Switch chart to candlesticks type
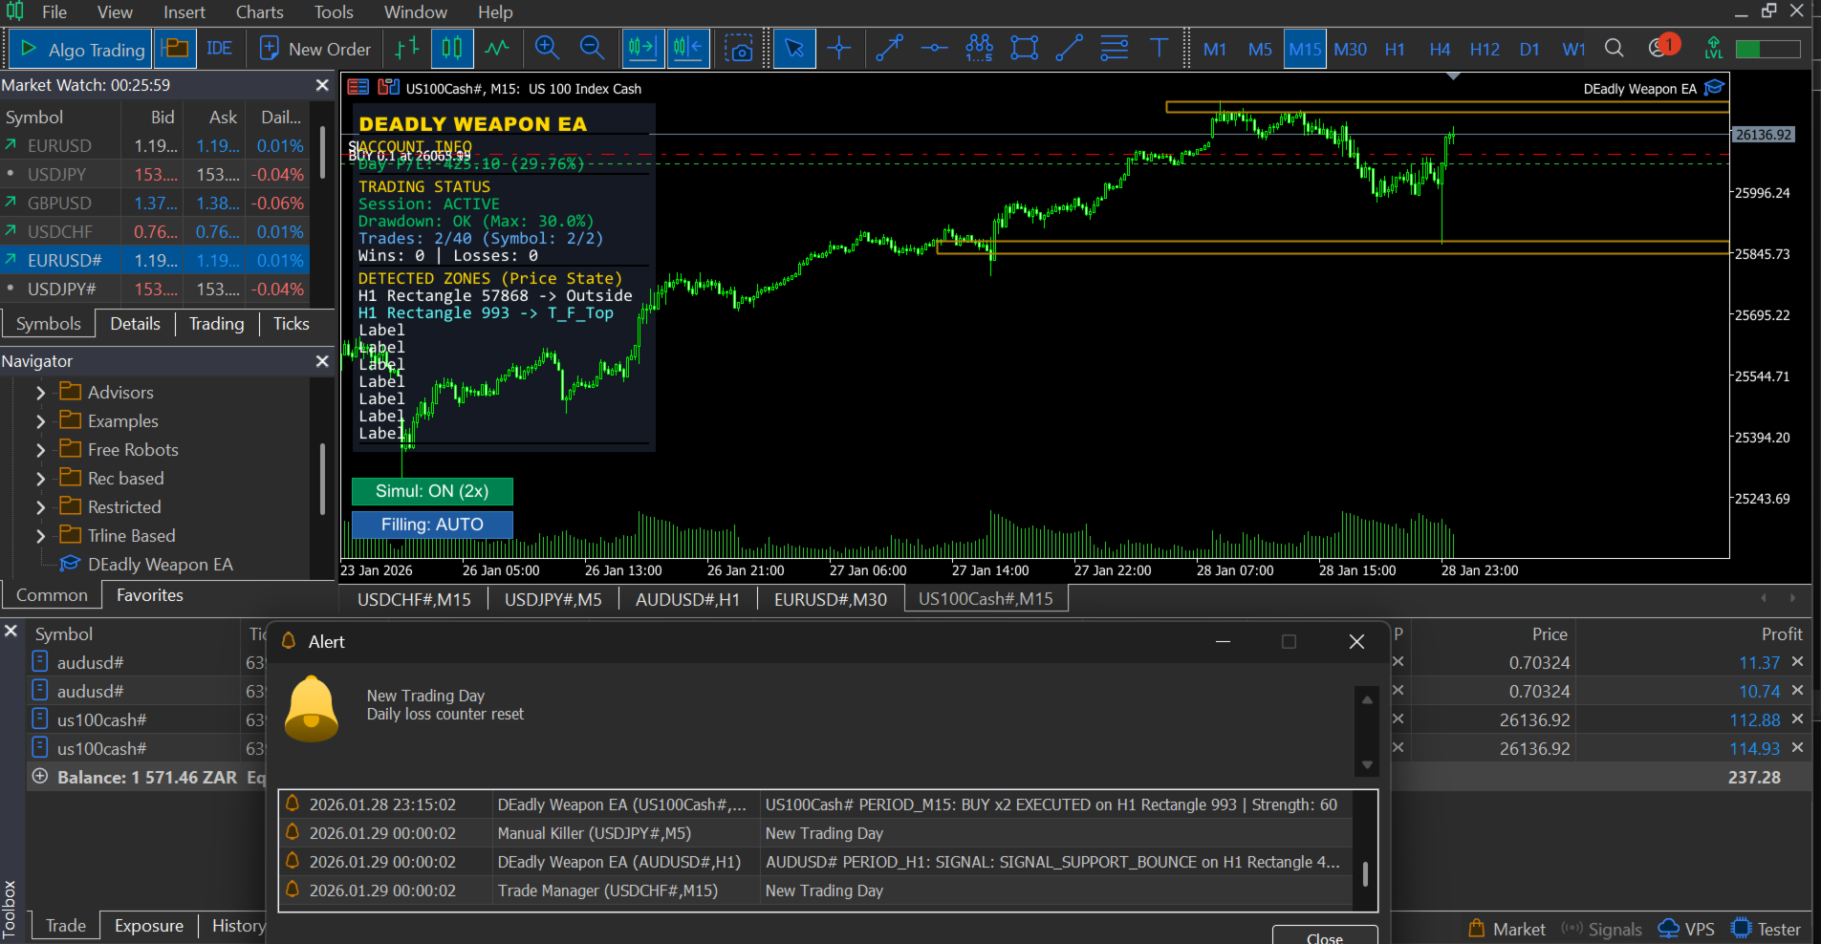The width and height of the screenshot is (1821, 944). (x=452, y=49)
